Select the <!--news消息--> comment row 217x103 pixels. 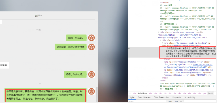pyautogui.click(x=168, y=5)
